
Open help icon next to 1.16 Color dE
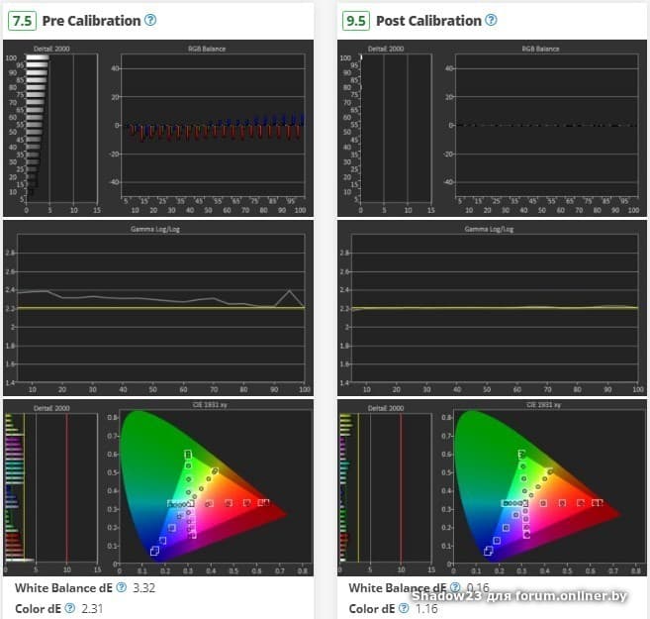404,608
